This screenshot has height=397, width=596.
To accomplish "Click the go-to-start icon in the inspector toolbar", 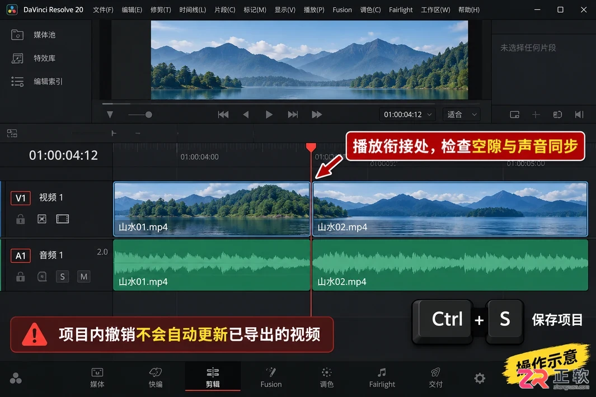I will click(579, 115).
